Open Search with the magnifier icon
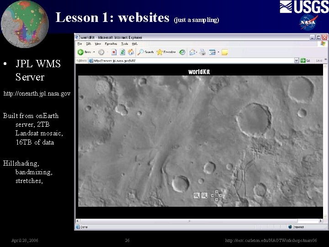 (x=145, y=52)
